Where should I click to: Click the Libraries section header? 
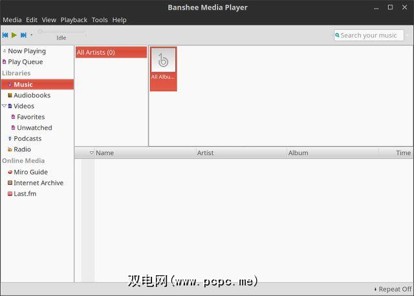pyautogui.click(x=16, y=73)
